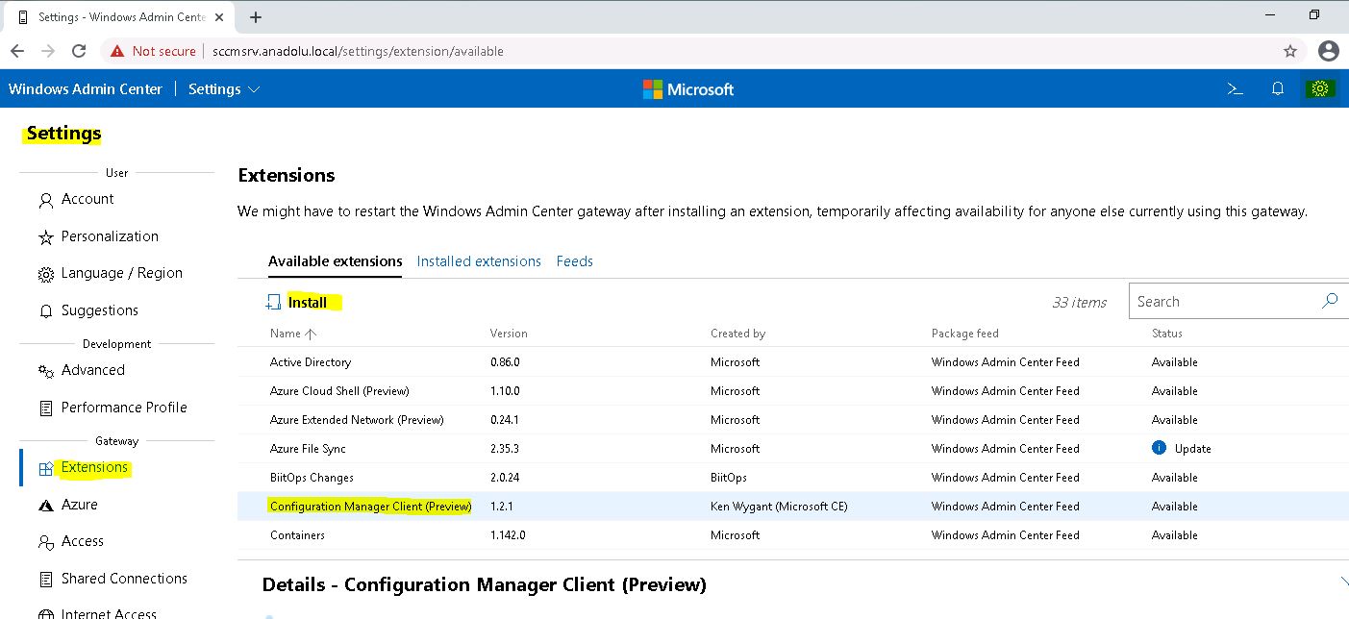This screenshot has height=619, width=1349.
Task: Click the Azure triangle icon in sidebar
Action: pos(45,504)
